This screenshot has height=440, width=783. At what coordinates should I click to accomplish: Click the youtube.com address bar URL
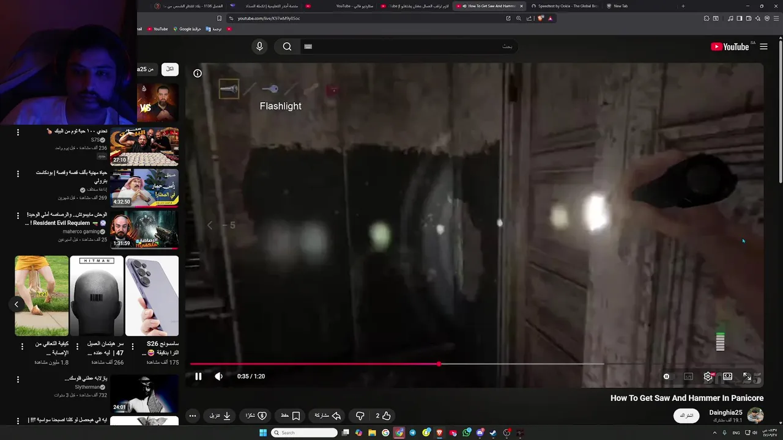click(x=269, y=18)
